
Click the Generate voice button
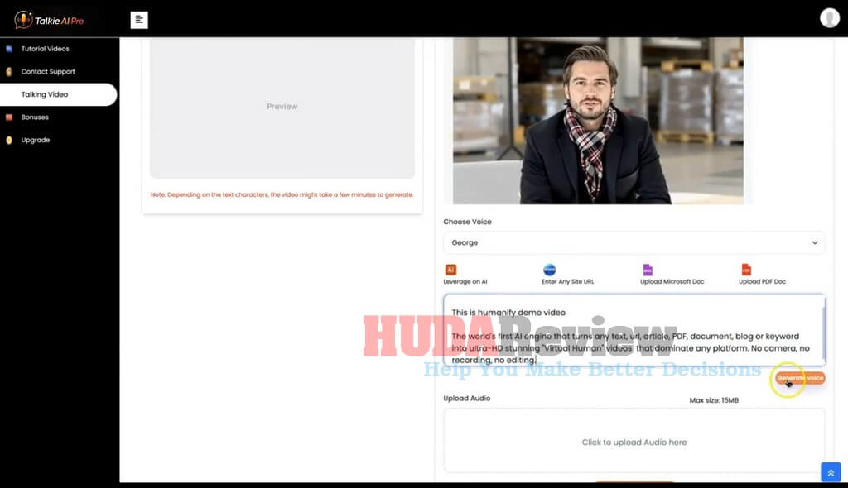pos(800,378)
